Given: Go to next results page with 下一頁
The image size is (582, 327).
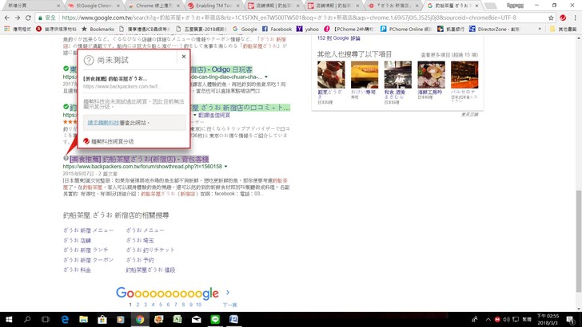Looking at the screenshot, I should click(x=229, y=304).
